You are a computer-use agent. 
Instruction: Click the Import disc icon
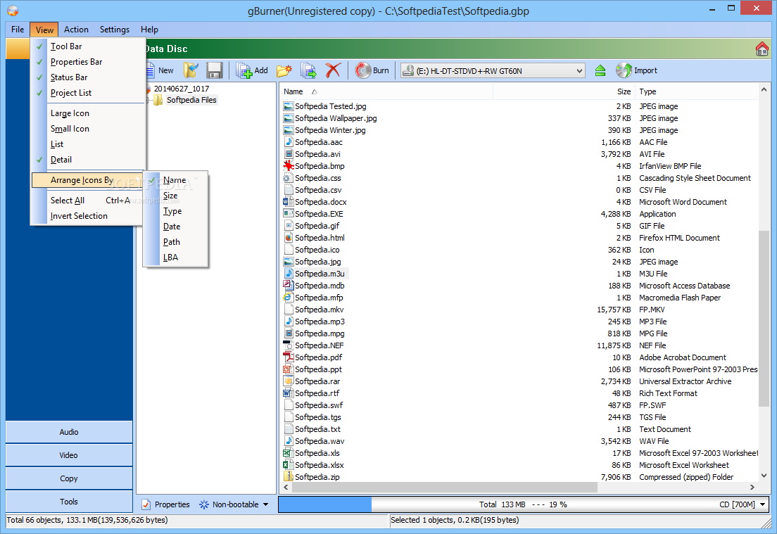pyautogui.click(x=624, y=70)
